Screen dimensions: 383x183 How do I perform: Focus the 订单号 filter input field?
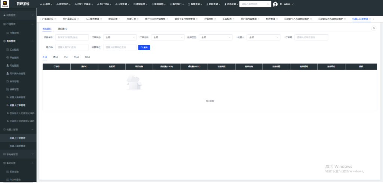coord(312,37)
